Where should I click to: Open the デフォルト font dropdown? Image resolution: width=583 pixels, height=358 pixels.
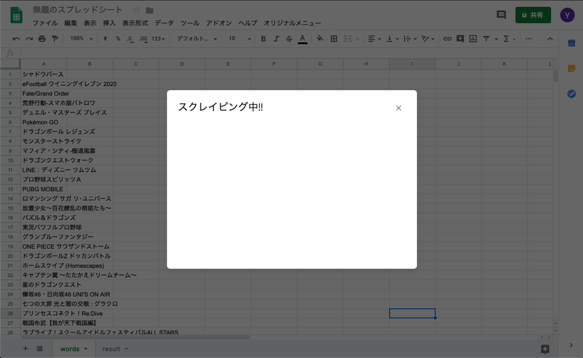pyautogui.click(x=197, y=39)
